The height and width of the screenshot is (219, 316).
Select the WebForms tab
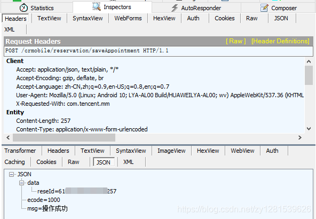pos(128,18)
